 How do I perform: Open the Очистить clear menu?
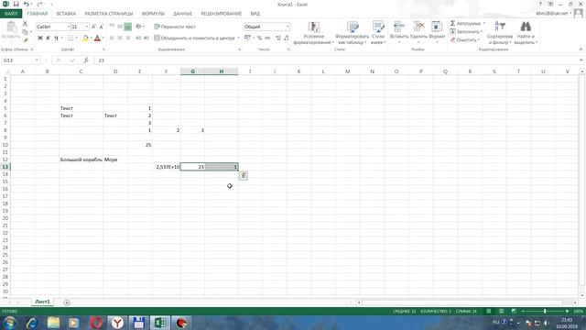pyautogui.click(x=465, y=40)
